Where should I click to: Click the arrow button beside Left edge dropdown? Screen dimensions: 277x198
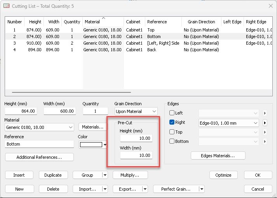coord(265,113)
